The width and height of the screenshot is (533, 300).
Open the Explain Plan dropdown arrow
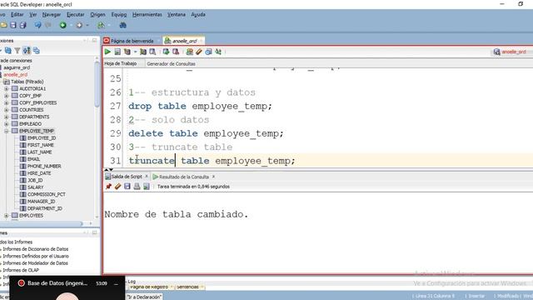pos(135,52)
